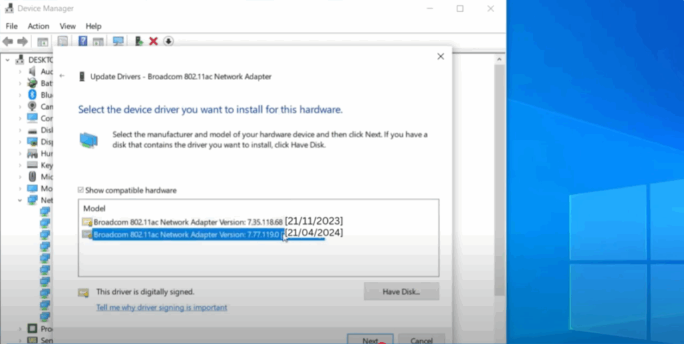This screenshot has height=344, width=684.
Task: Click the Show/Hide console tree toolbar icon
Action: pos(43,42)
